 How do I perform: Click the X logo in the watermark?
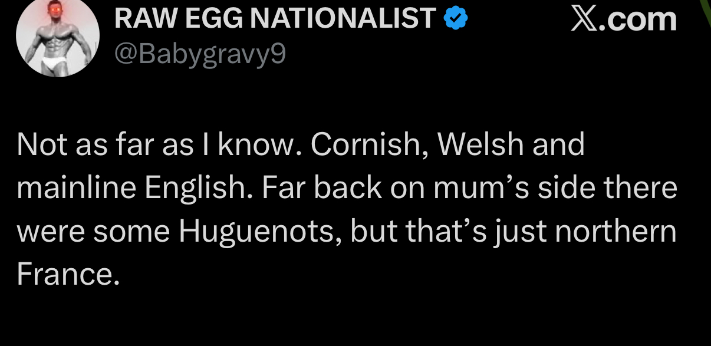584,19
